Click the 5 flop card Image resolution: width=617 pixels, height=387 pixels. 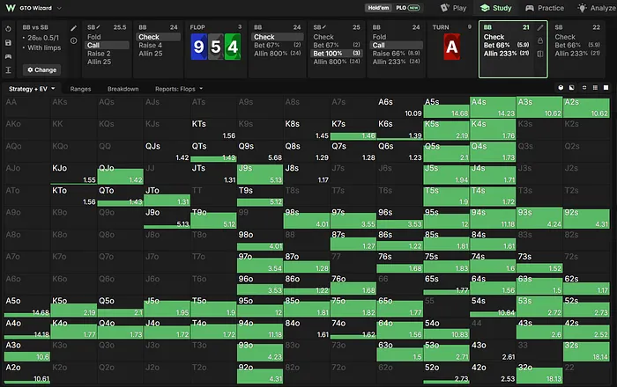(x=216, y=47)
